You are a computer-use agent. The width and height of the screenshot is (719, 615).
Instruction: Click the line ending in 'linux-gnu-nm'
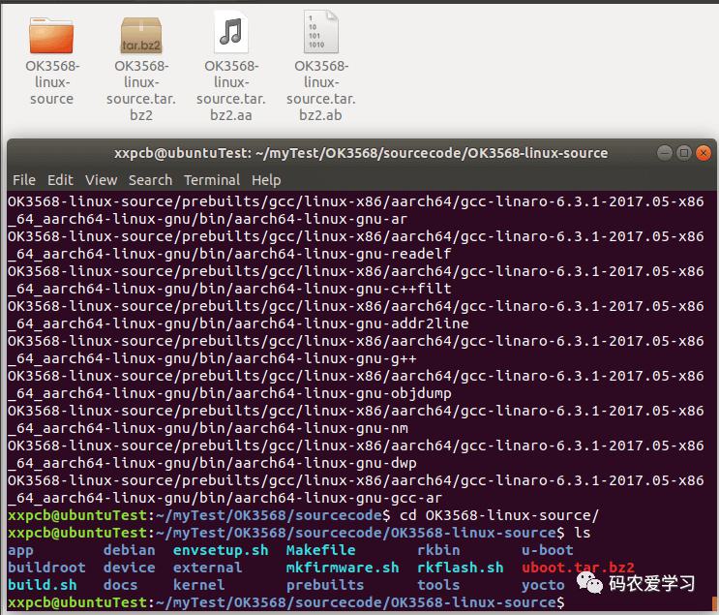[x=208, y=428]
